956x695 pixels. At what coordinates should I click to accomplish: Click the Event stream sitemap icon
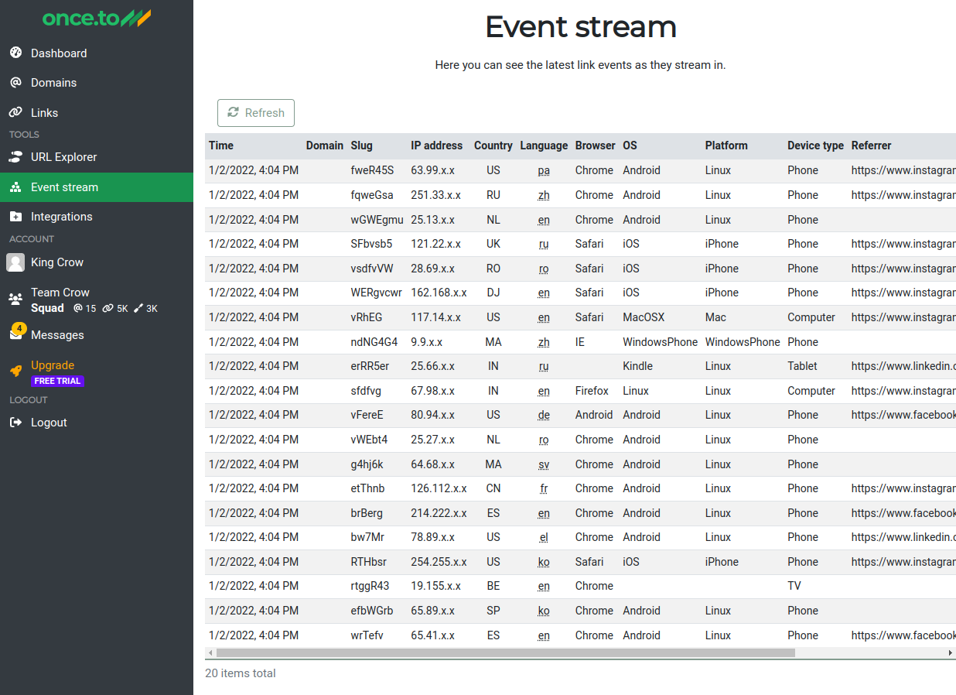15,187
